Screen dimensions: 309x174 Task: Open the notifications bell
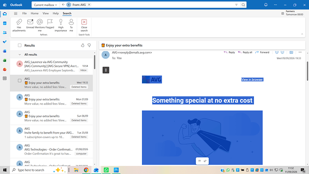click(x=266, y=5)
